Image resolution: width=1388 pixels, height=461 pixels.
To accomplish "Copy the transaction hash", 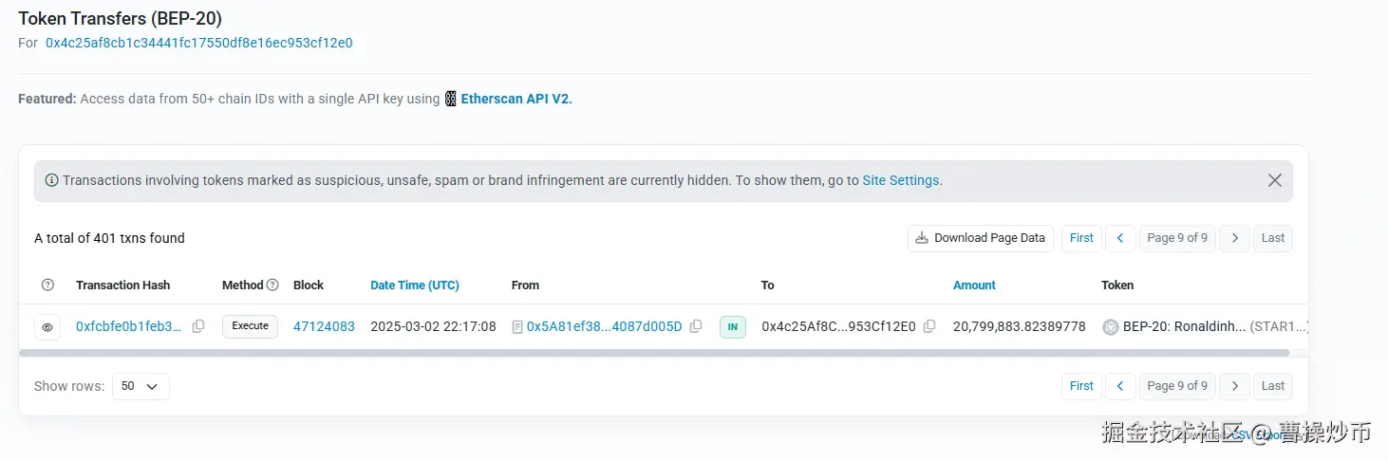I will pyautogui.click(x=198, y=326).
